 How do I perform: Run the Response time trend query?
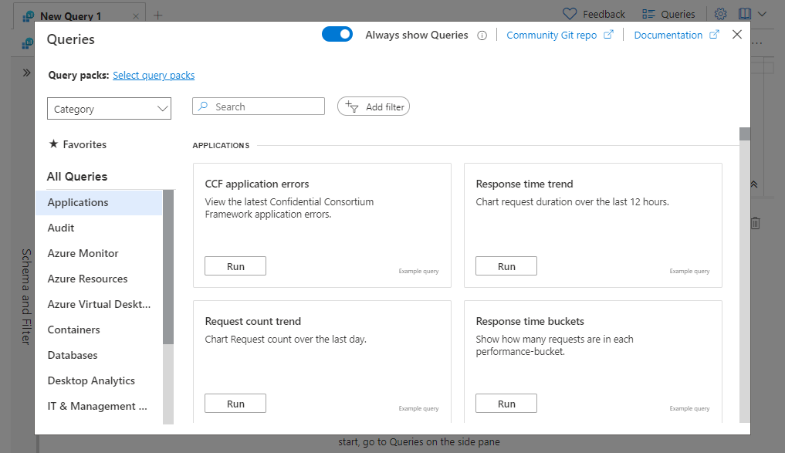click(506, 266)
